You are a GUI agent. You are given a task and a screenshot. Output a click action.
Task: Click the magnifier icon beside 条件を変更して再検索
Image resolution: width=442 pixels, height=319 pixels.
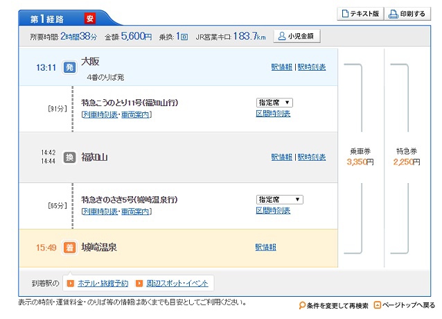click(x=302, y=305)
